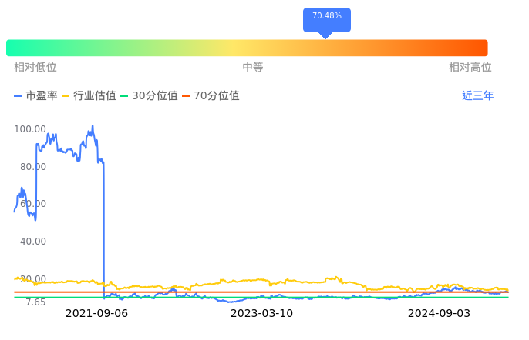Hide the 行业估值 legend series
The width and height of the screenshot is (529, 340).
coord(89,96)
